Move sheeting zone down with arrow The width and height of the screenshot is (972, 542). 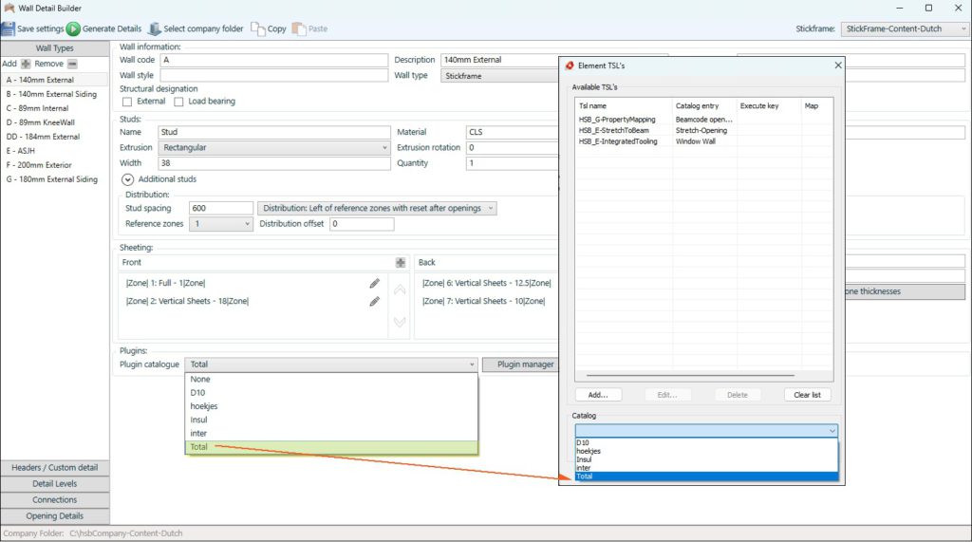tap(400, 322)
